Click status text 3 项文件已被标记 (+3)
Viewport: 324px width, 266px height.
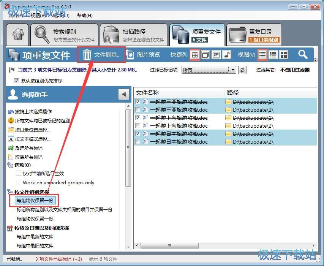click(x=58, y=259)
